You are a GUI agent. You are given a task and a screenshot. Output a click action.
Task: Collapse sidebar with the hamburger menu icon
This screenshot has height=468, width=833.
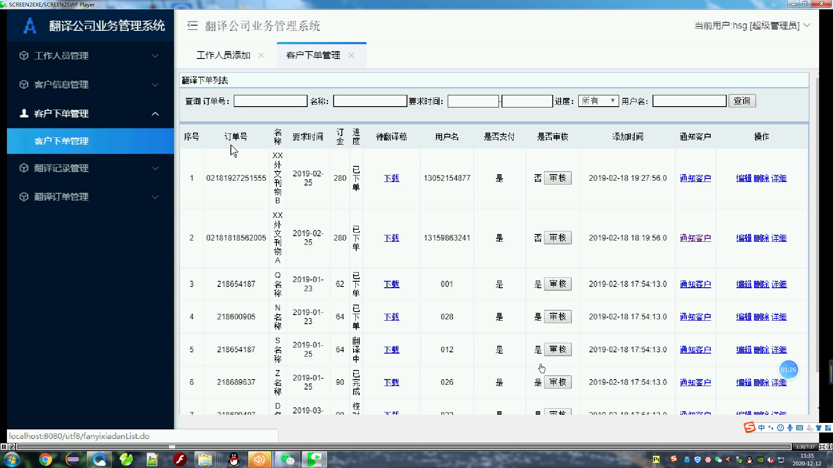click(192, 26)
